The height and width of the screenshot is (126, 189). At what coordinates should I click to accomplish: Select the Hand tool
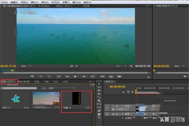coord(99,114)
